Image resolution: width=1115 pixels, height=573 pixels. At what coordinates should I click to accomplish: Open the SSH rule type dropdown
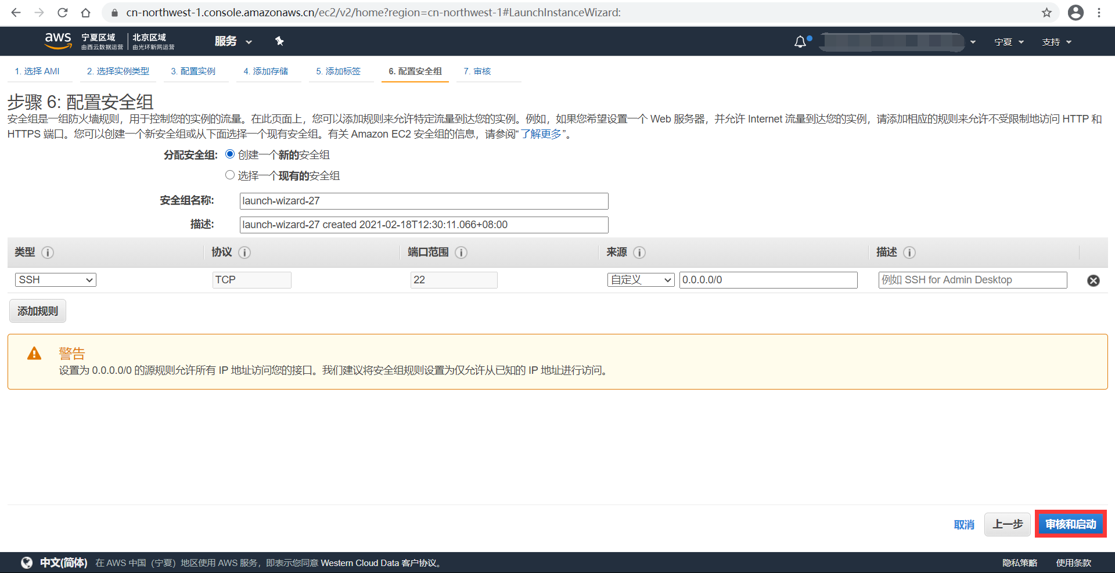tap(55, 279)
